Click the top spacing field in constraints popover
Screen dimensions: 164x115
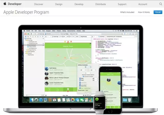[x=88, y=67]
